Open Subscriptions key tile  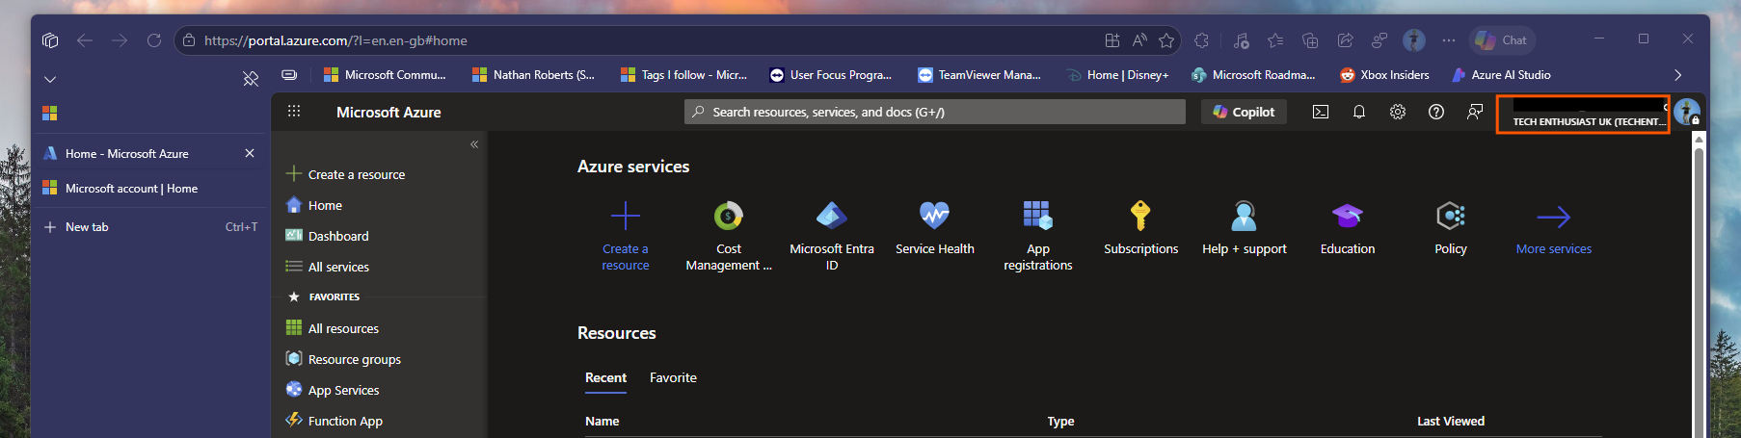[x=1141, y=228]
